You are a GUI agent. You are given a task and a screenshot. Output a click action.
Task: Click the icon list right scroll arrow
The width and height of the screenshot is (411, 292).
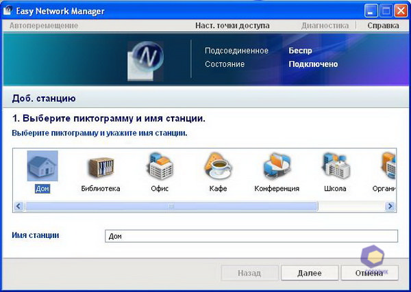(x=390, y=207)
